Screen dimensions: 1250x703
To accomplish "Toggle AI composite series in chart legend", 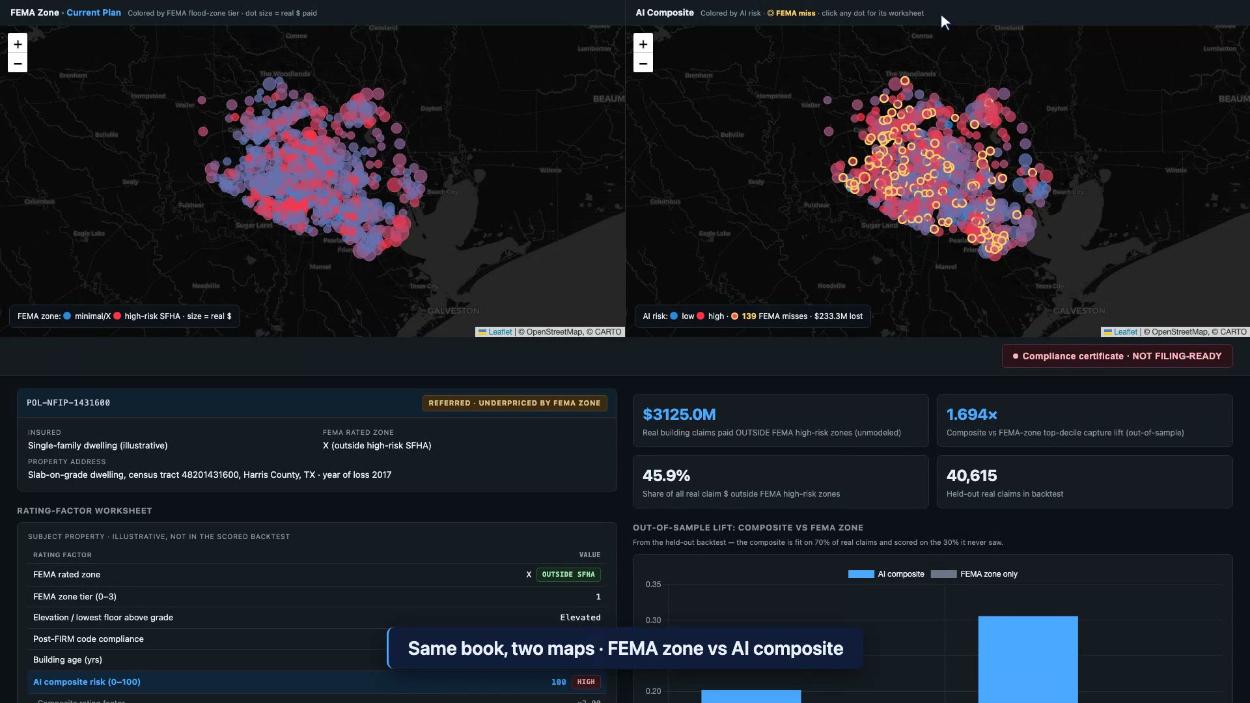I will coord(886,574).
